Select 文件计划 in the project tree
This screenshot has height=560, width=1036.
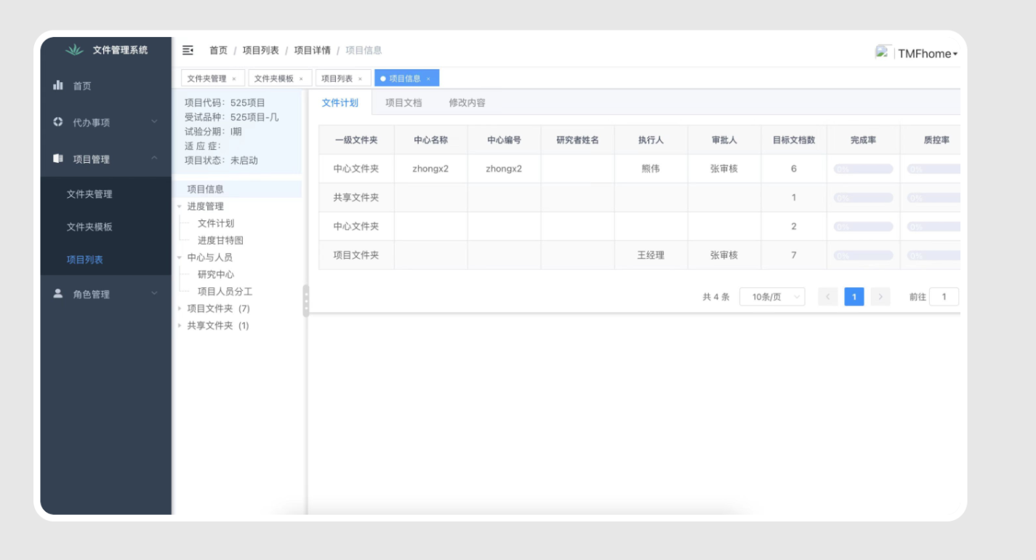(x=216, y=223)
